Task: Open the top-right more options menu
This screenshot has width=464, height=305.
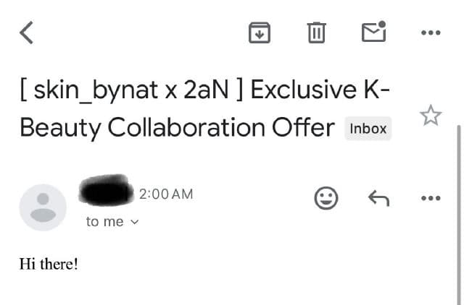Action: [x=431, y=33]
